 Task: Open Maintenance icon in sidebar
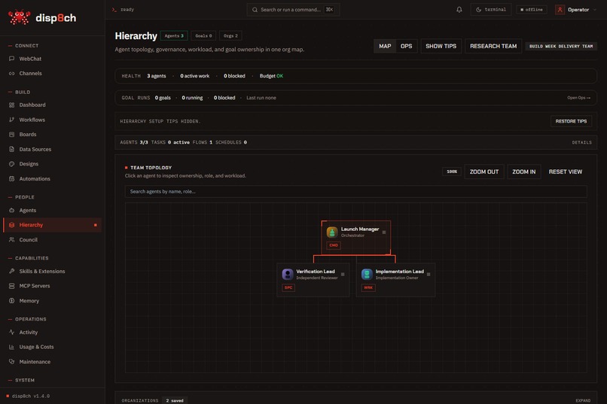11,362
